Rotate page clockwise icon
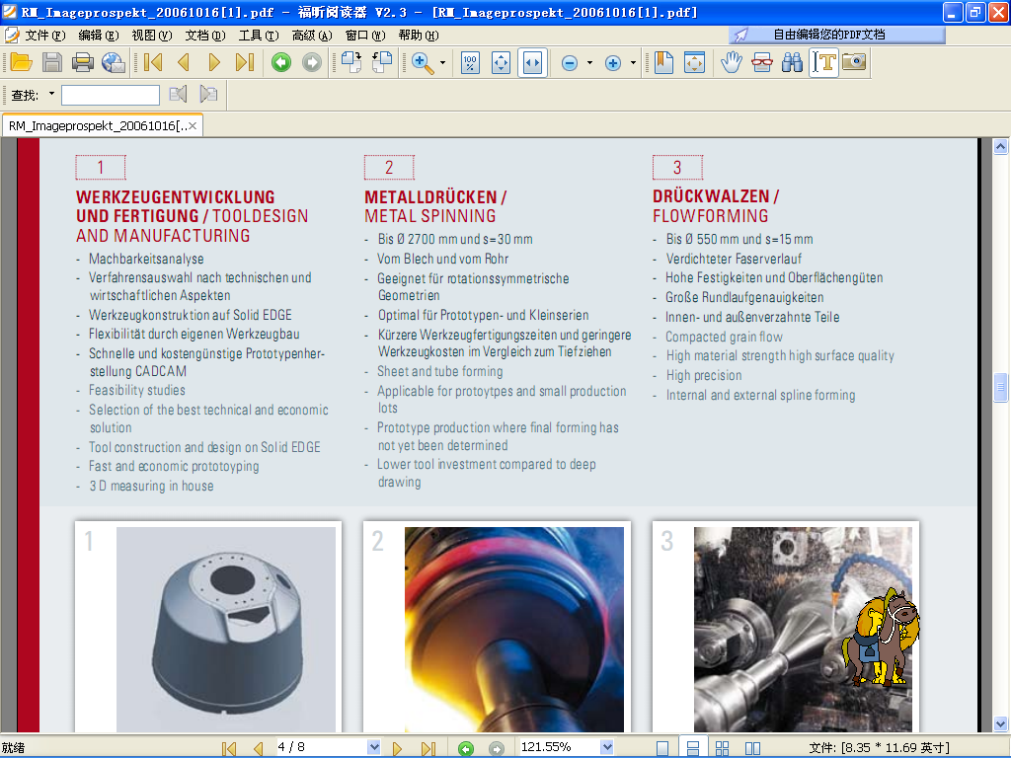Viewport: 1011px width, 758px height. coord(351,62)
